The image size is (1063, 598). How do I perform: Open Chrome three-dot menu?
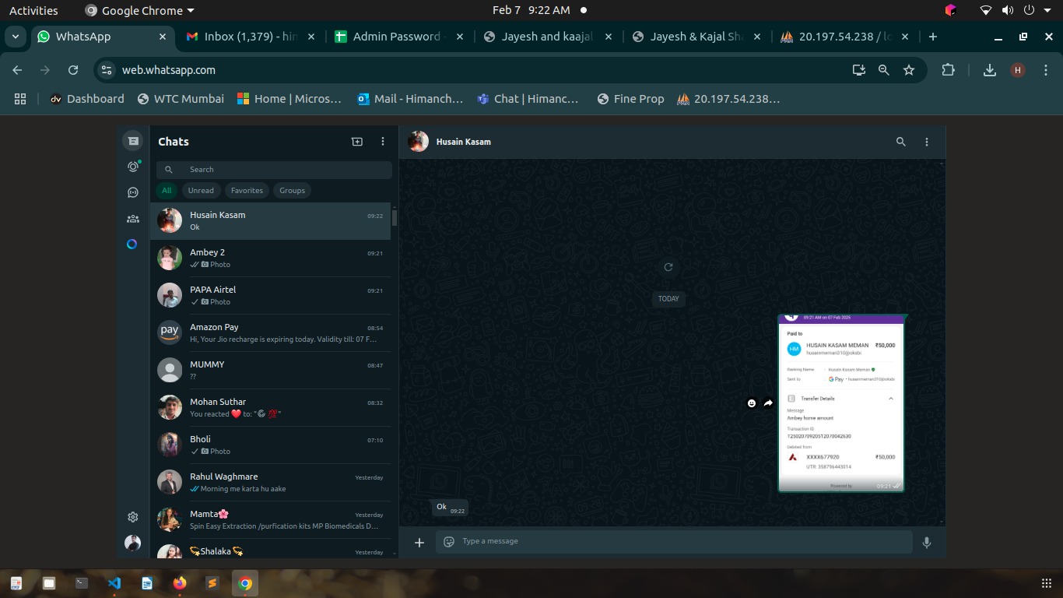coord(1045,70)
